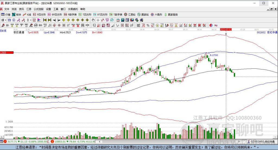The image size is (278, 150).
Task: Open the T四方形 tool
Action: (85, 15)
